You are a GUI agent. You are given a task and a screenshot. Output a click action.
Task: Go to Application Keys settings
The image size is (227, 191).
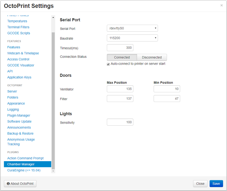click(19, 77)
